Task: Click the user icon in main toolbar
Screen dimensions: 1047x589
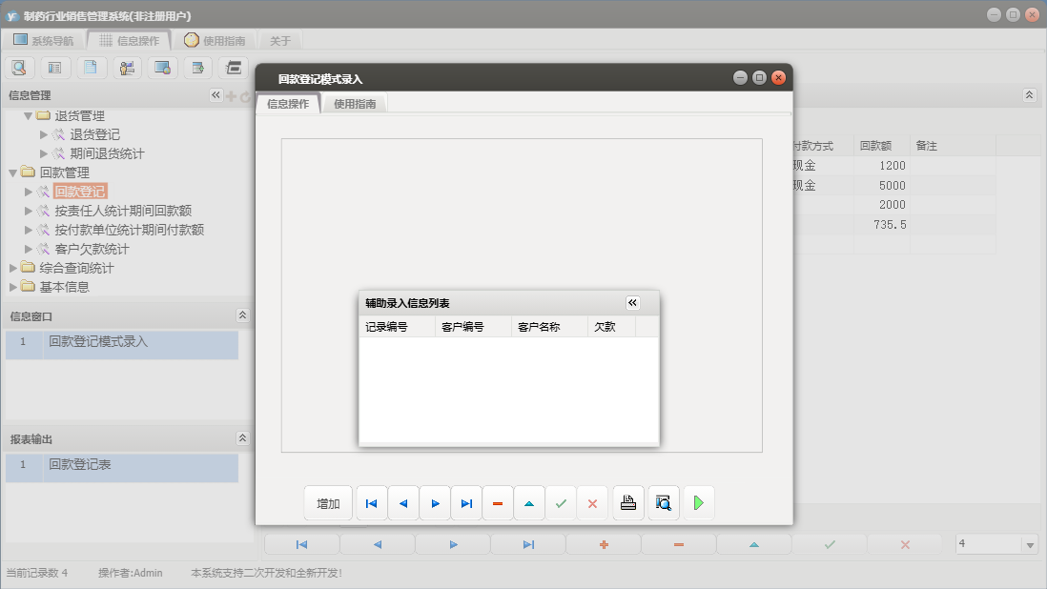Action: 127,68
